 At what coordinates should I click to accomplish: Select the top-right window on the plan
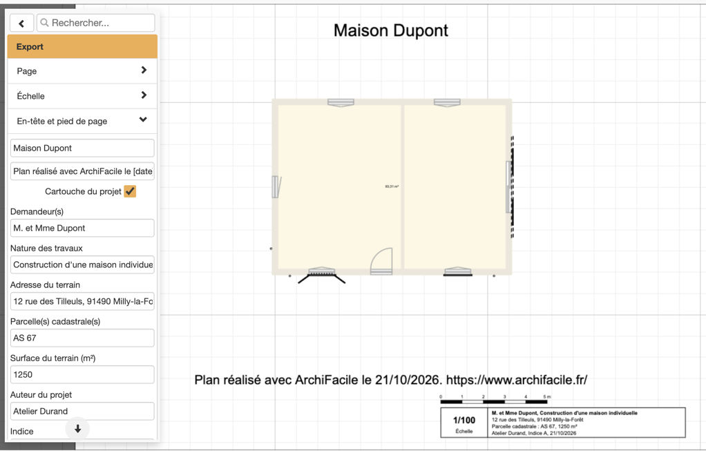pyautogui.click(x=447, y=103)
